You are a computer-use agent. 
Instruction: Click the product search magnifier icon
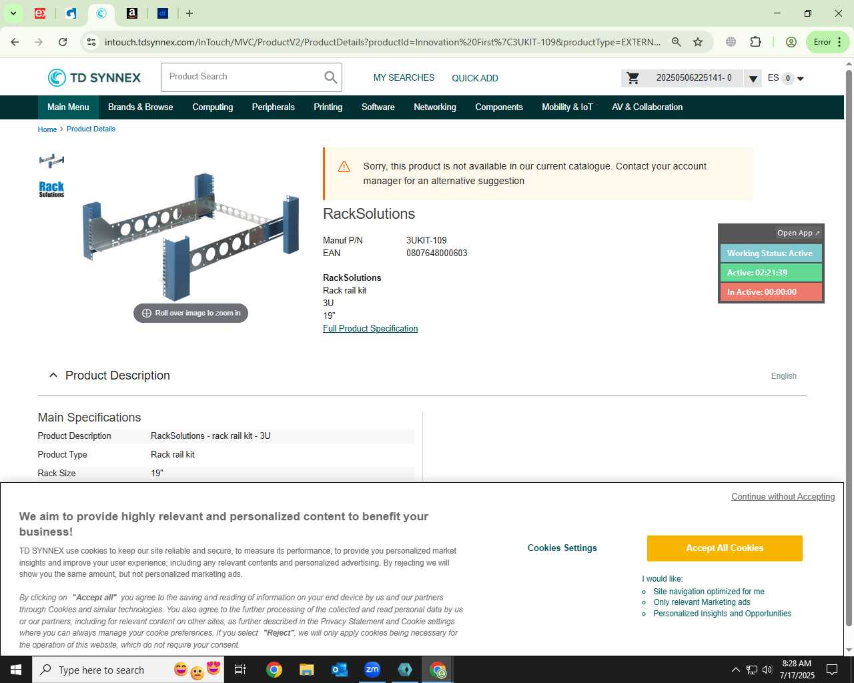pyautogui.click(x=330, y=77)
